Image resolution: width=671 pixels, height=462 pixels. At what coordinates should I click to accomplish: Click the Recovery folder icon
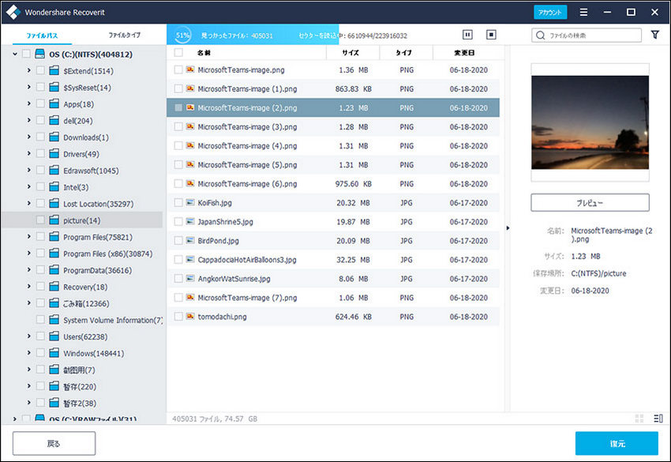pos(54,287)
